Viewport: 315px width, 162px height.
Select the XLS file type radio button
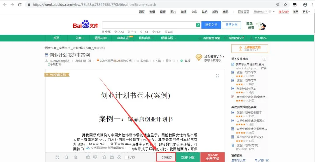pos(166,32)
